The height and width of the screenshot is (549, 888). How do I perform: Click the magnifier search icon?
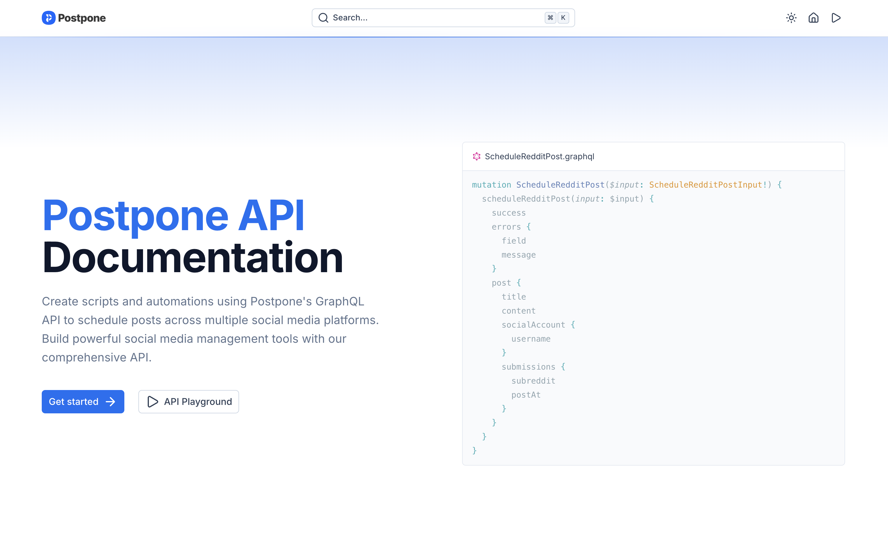tap(323, 18)
